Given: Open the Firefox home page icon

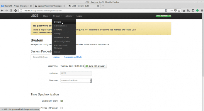Looking at the screenshot, I should click(x=16, y=11).
